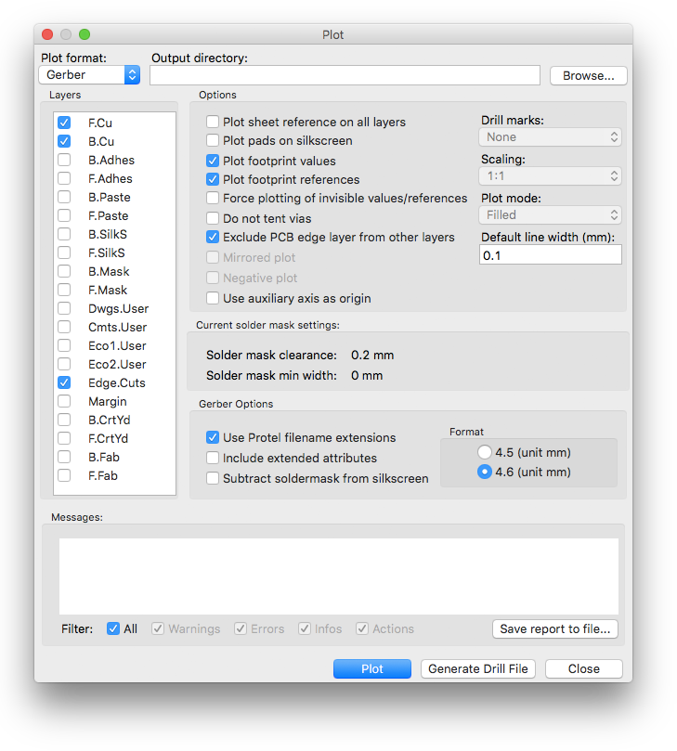Click the Output directory text field
677x751 pixels.
pos(345,75)
